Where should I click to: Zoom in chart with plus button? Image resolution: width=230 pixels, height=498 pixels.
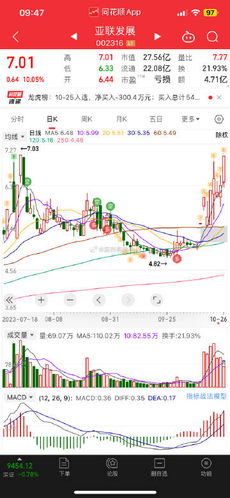(42, 299)
